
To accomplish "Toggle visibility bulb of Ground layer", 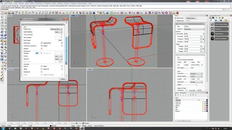I will [203, 111].
